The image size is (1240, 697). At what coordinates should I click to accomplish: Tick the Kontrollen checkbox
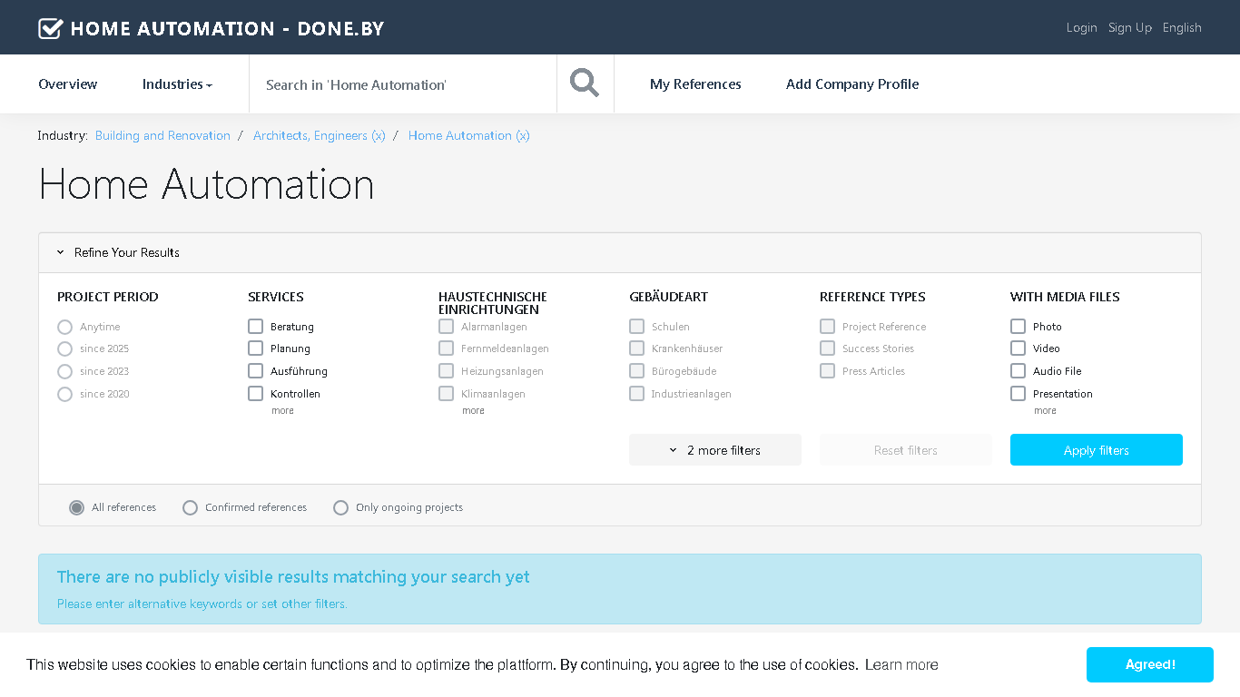255,393
